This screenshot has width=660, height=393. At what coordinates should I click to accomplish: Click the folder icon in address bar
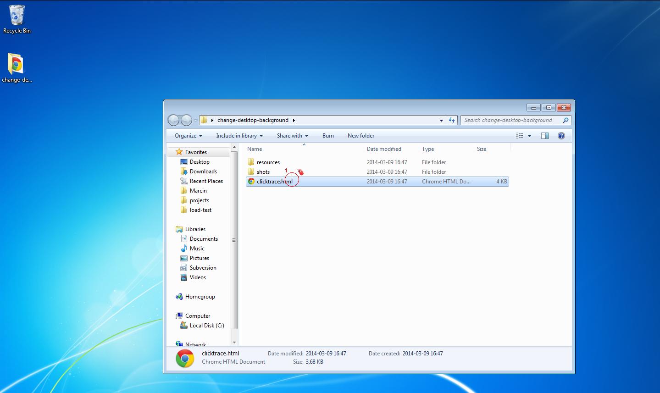click(x=204, y=120)
